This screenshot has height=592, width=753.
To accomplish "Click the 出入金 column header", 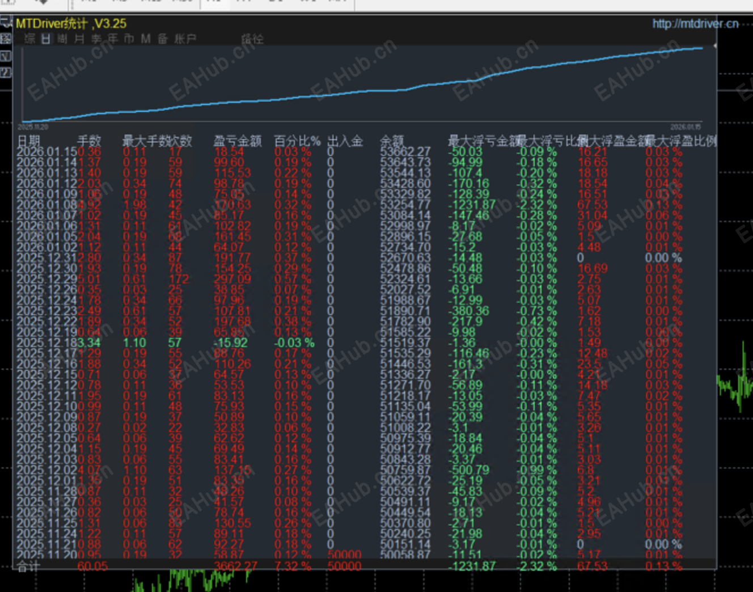I will coord(345,141).
